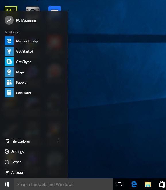Viewport: 166px width, 190px height.
Task: Click the Microsoft Edge tile icon
Action: [x=9, y=41]
